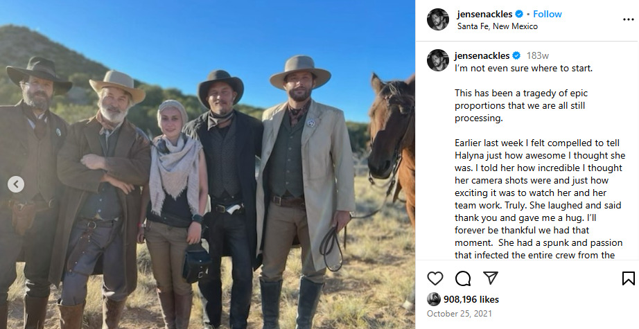Click the 183w timestamp on the caption
Viewport: 639px width, 329px height.
pos(538,56)
